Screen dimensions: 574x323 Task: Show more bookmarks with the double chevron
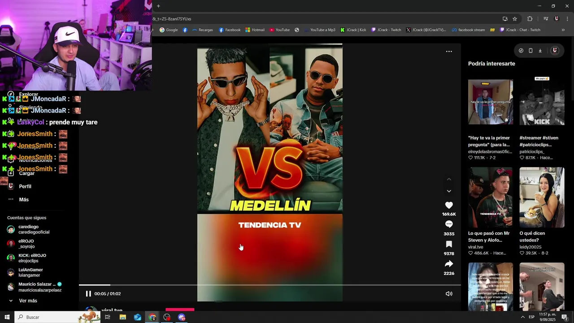pyautogui.click(x=563, y=30)
